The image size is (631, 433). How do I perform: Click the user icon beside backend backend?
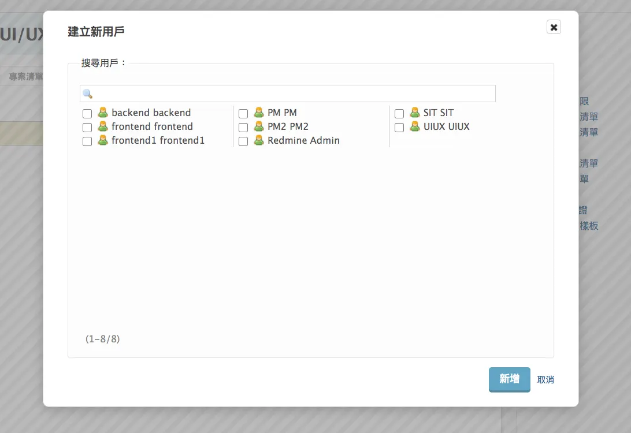tap(103, 113)
